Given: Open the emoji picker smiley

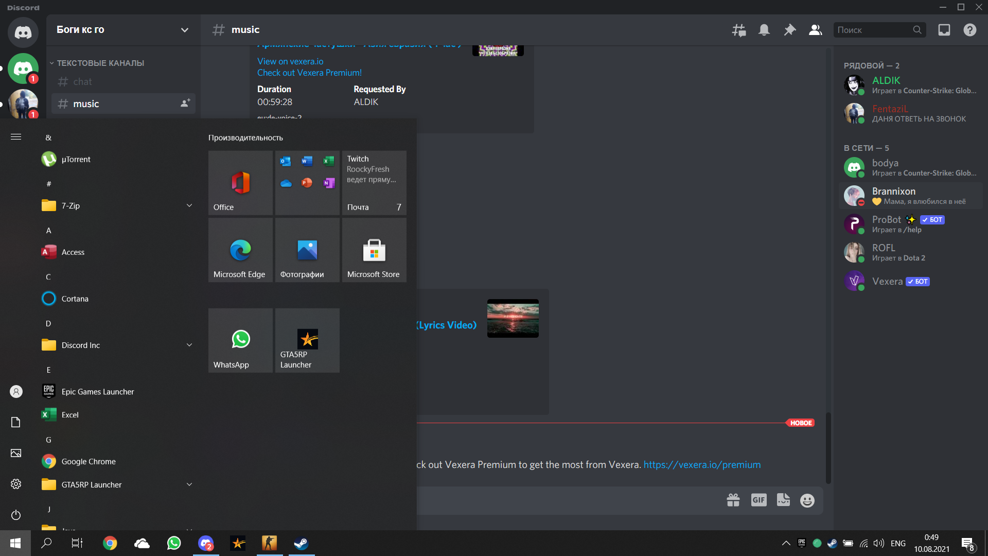Looking at the screenshot, I should [x=807, y=500].
